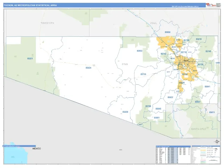This screenshot has width=224, height=168.
Task: Select ZIP code 85629 label
Action: tap(182, 83)
